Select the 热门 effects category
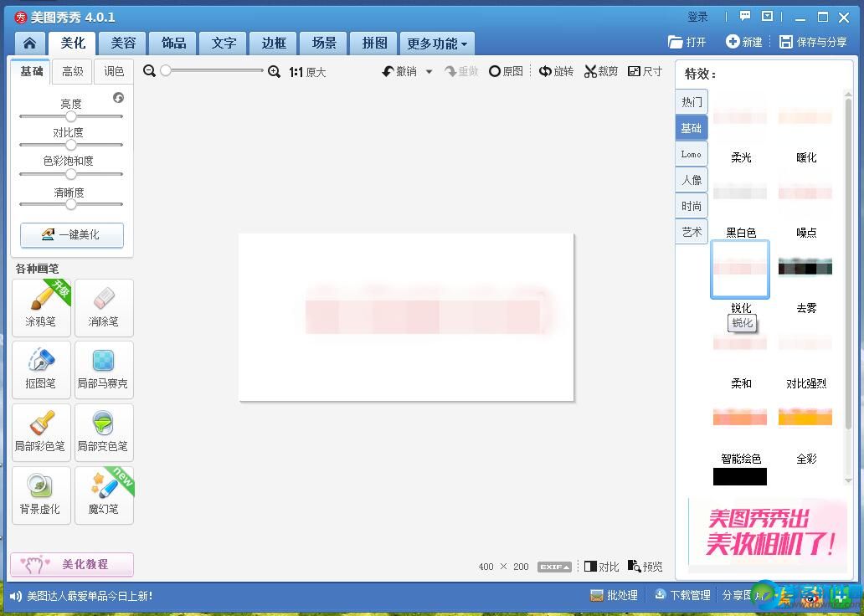The height and width of the screenshot is (616, 864). (692, 102)
